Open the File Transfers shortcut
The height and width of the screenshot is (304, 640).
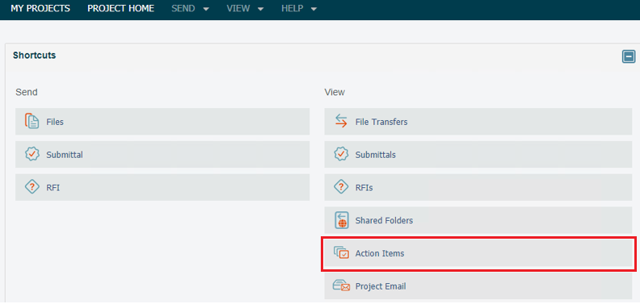pos(478,122)
